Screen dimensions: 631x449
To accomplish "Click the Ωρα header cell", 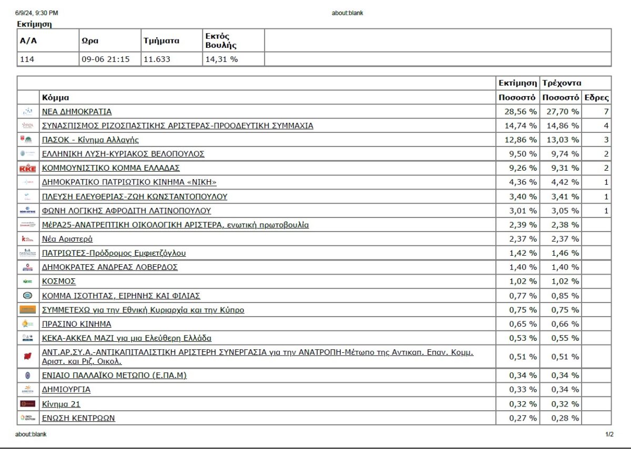I will 109,40.
